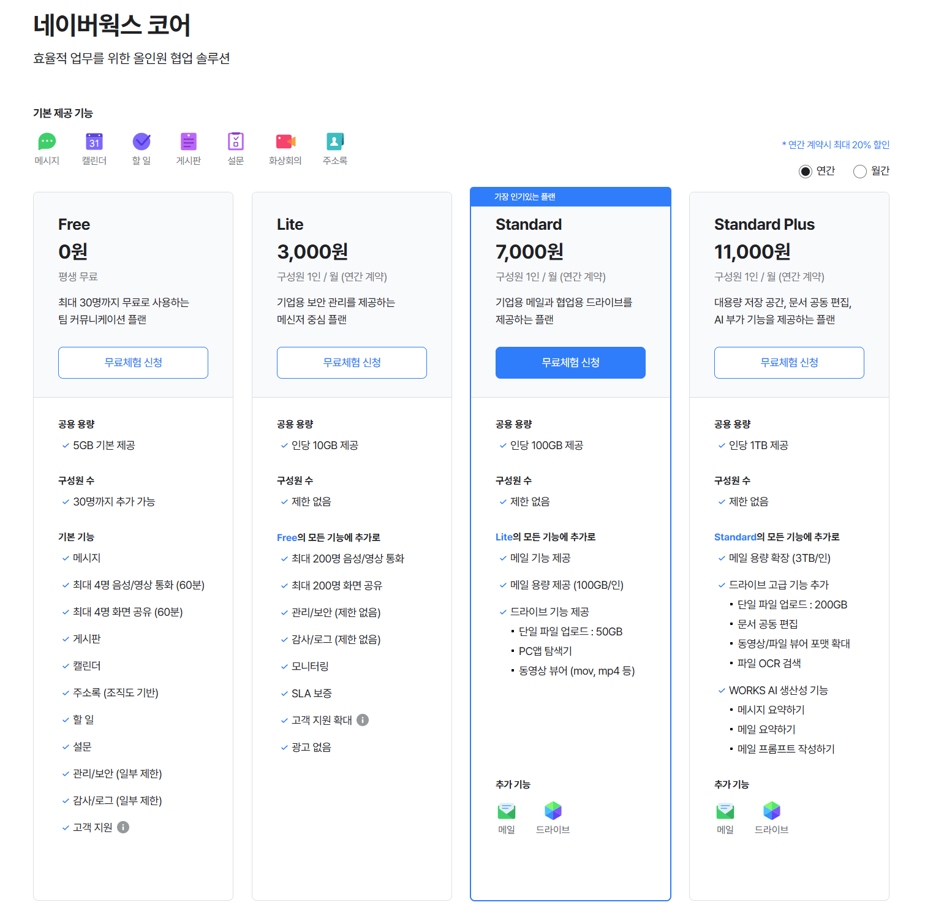Image resolution: width=925 pixels, height=905 pixels.
Task: Click the 설문 survey icon
Action: (236, 142)
